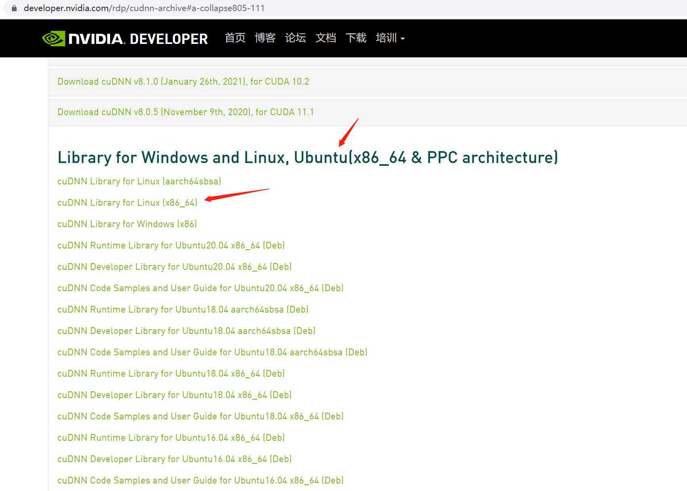Image resolution: width=687 pixels, height=491 pixels.
Task: Download cuDNN Developer Library for Ubuntu18.04 aarch64sbsa
Action: (x=186, y=331)
